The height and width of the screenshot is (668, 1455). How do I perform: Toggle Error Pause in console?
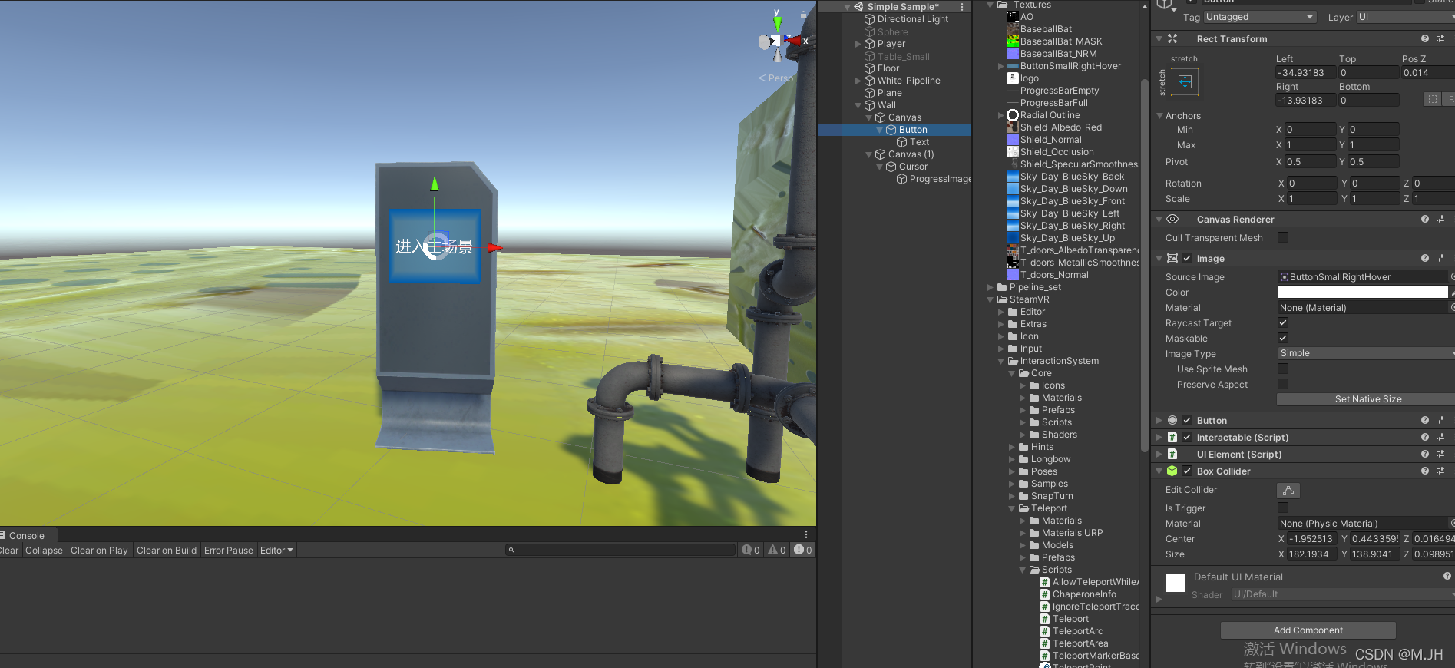pos(228,550)
